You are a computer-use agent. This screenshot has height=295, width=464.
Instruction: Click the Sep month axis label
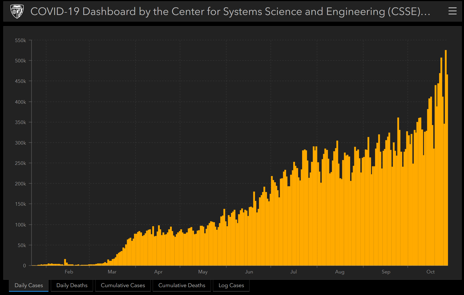(386, 272)
